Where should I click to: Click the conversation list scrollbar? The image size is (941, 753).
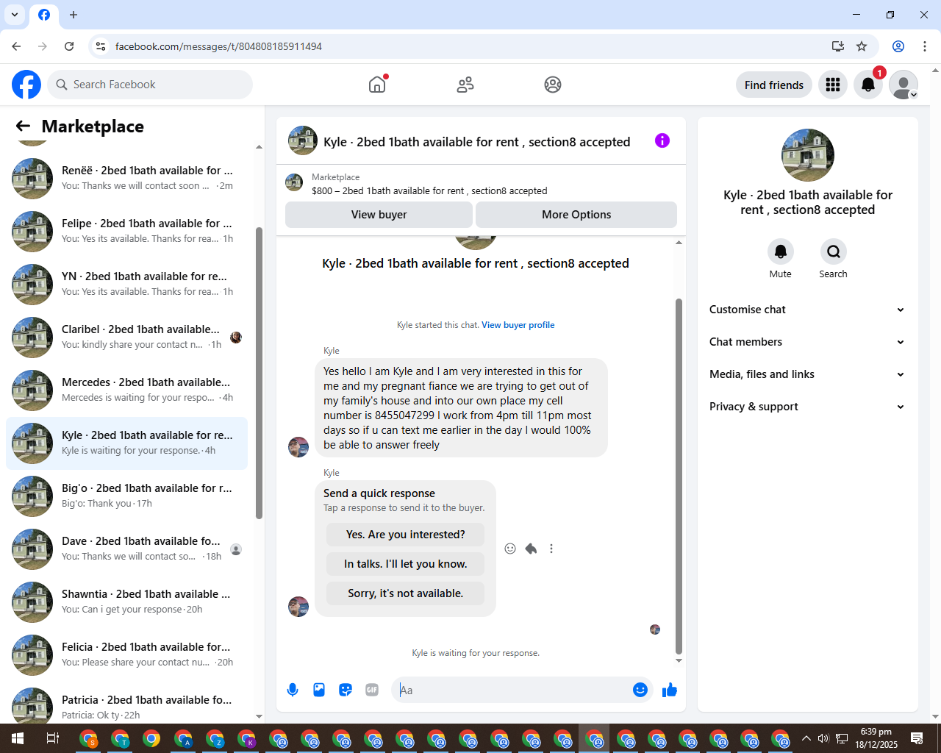[259, 373]
